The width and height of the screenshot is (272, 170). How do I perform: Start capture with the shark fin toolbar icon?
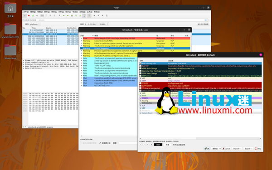pos(25,15)
